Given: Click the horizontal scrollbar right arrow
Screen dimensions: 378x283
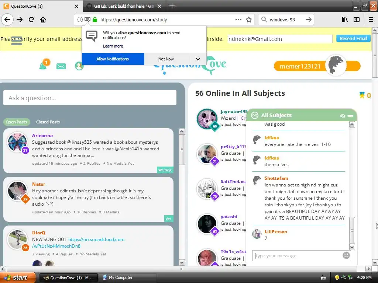Looking at the screenshot, I should (368, 269).
